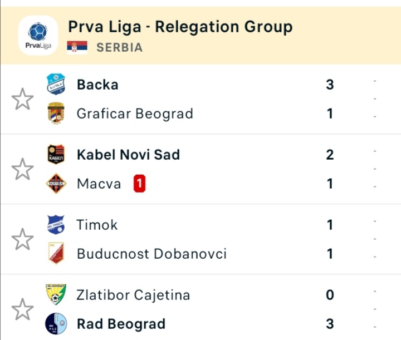Click the Timok team crest
Image resolution: width=401 pixels, height=340 pixels.
pyautogui.click(x=56, y=224)
